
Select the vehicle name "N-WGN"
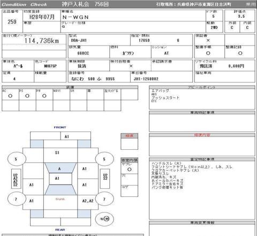pos(75,17)
